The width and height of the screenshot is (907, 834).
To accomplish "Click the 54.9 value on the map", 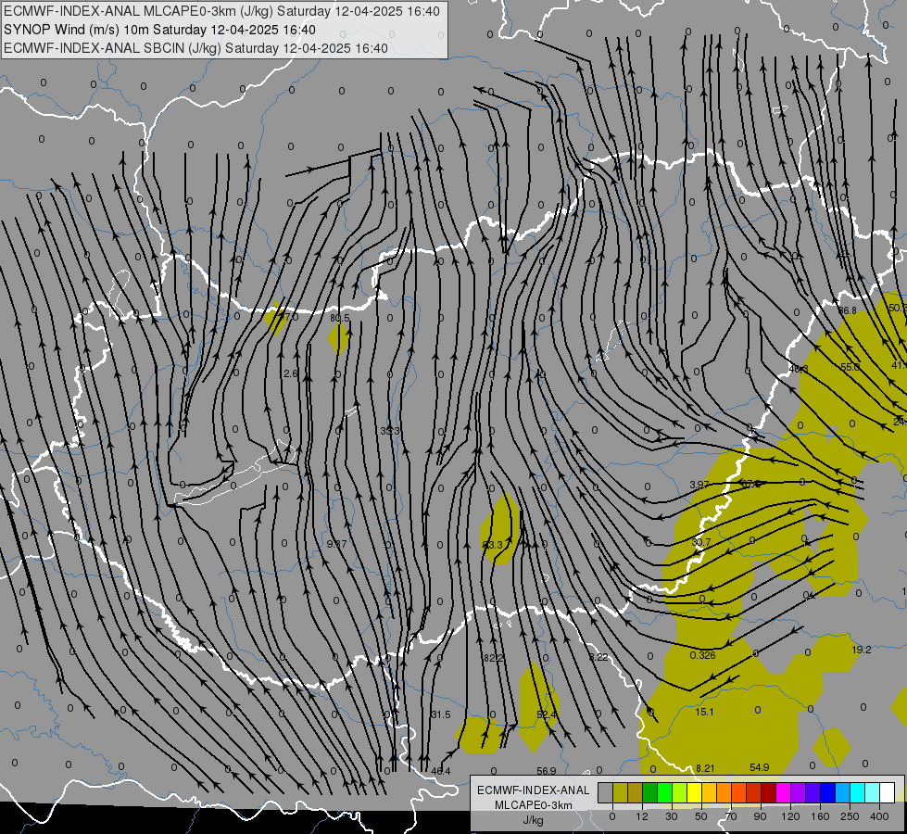I will (760, 767).
